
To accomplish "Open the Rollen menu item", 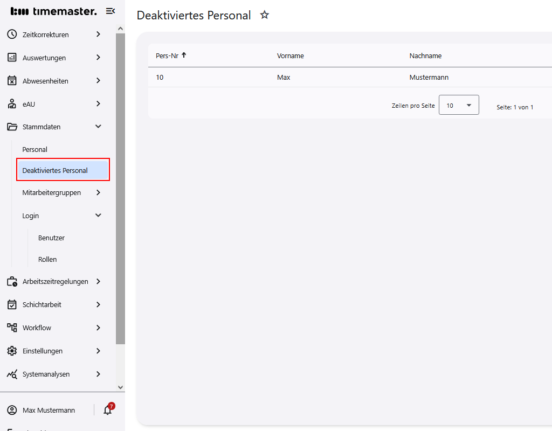I will tap(47, 259).
